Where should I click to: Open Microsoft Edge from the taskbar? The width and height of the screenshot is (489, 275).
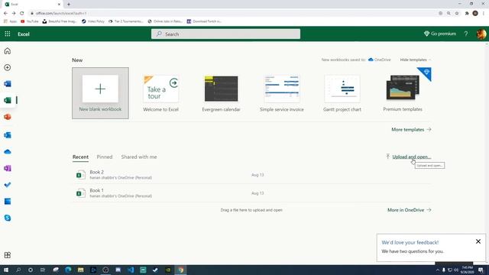click(x=68, y=270)
